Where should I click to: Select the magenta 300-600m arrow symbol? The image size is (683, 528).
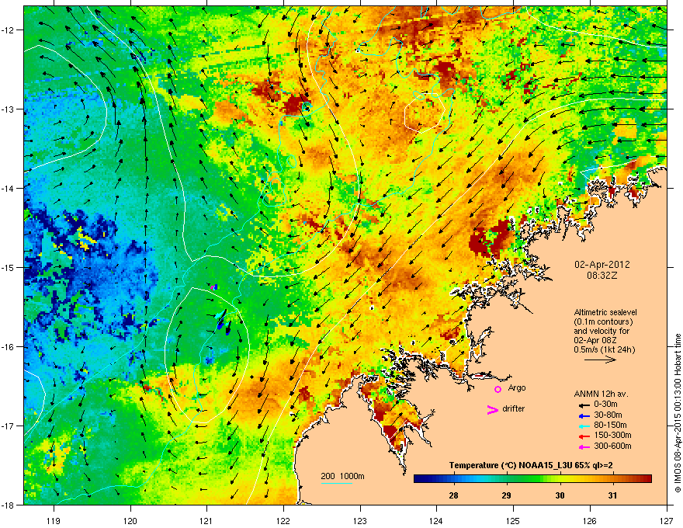(583, 446)
